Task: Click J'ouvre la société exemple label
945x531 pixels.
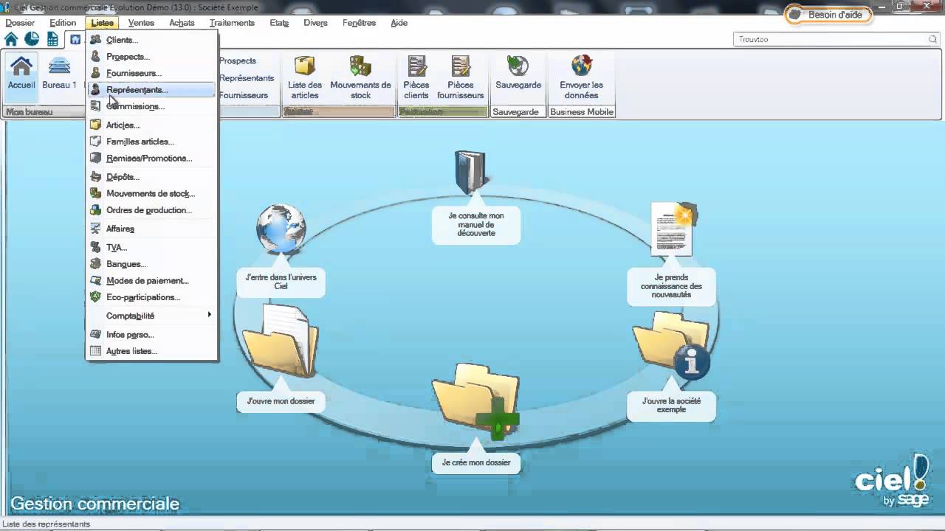Action: (671, 405)
